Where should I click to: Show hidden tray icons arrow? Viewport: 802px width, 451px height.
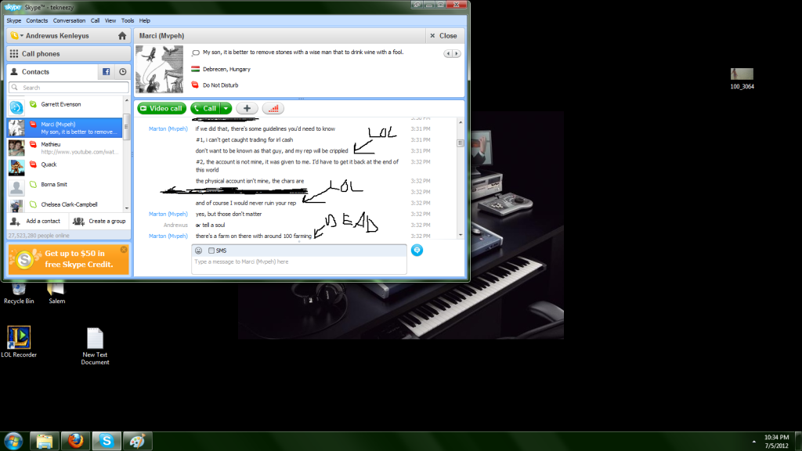coord(754,442)
